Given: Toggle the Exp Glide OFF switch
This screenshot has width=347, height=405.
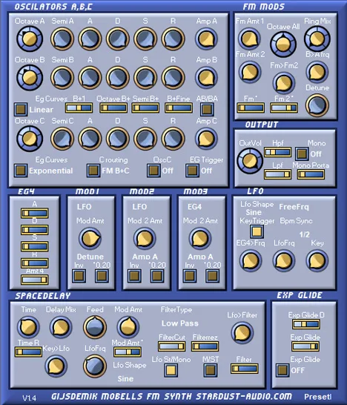Looking at the screenshot, I should pos(282,370).
